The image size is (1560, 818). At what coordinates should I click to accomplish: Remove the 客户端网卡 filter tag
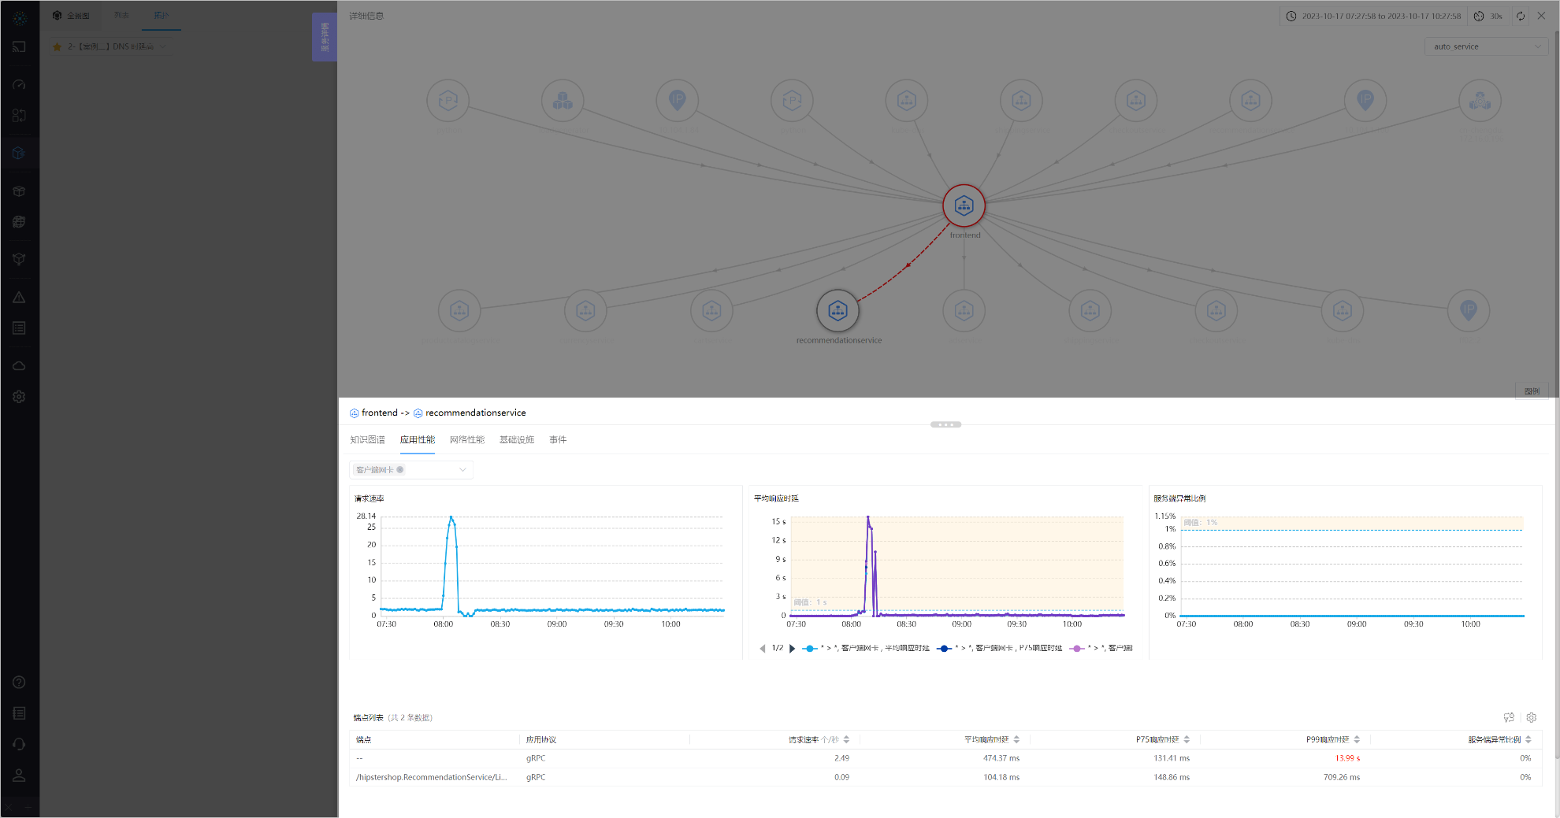[400, 470]
